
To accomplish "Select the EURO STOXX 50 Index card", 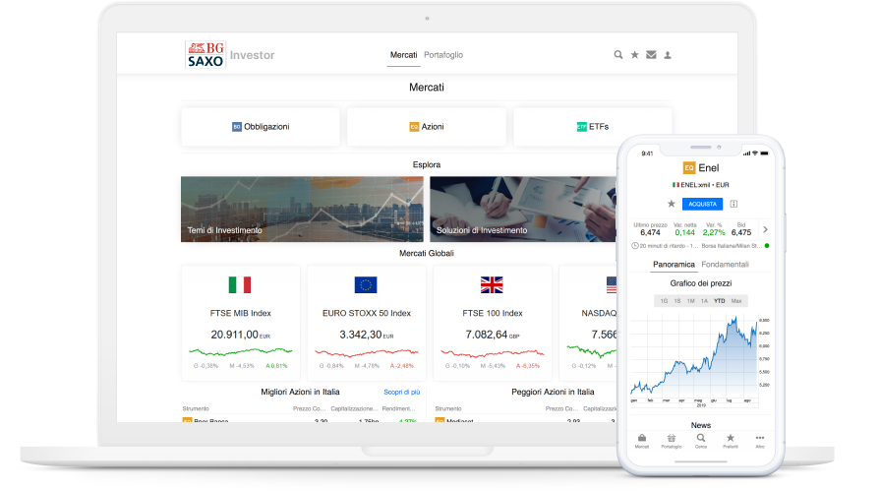I will click(x=367, y=323).
